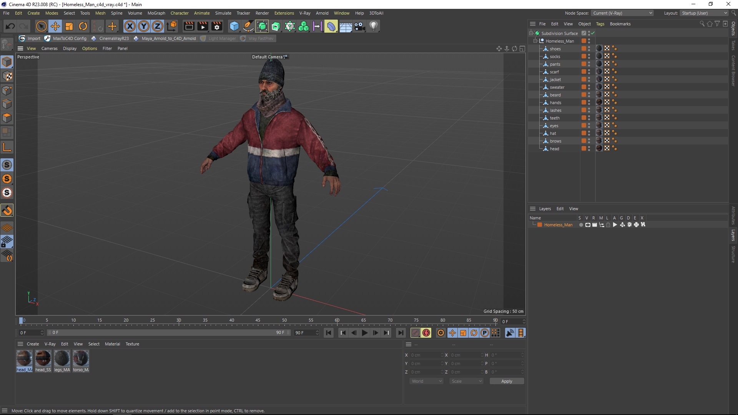Select the Live Selection tool
The height and width of the screenshot is (415, 738).
pyautogui.click(x=41, y=26)
